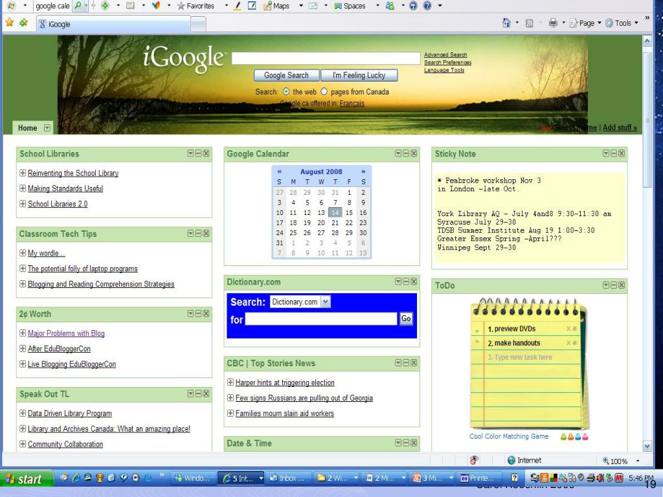Expand 'My wordle...' feed item
The height and width of the screenshot is (497, 663).
tap(23, 253)
